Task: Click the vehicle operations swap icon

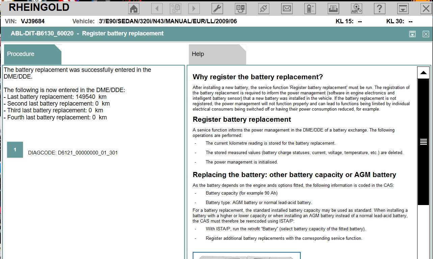Action: pos(240,8)
